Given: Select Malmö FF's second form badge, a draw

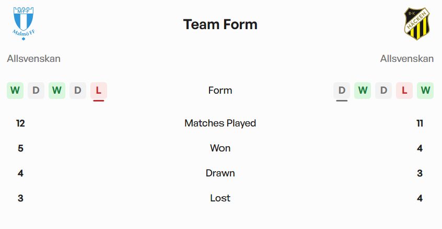Looking at the screenshot, I should pos(36,91).
